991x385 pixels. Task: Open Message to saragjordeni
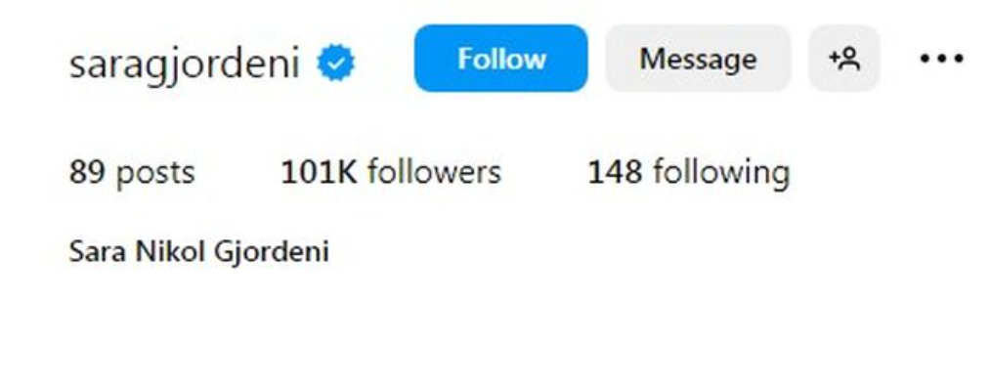698,59
